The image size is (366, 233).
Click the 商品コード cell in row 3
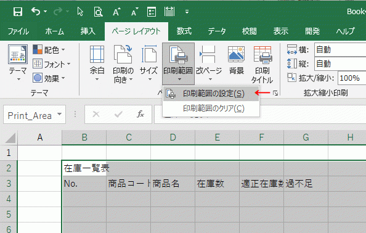(129, 184)
